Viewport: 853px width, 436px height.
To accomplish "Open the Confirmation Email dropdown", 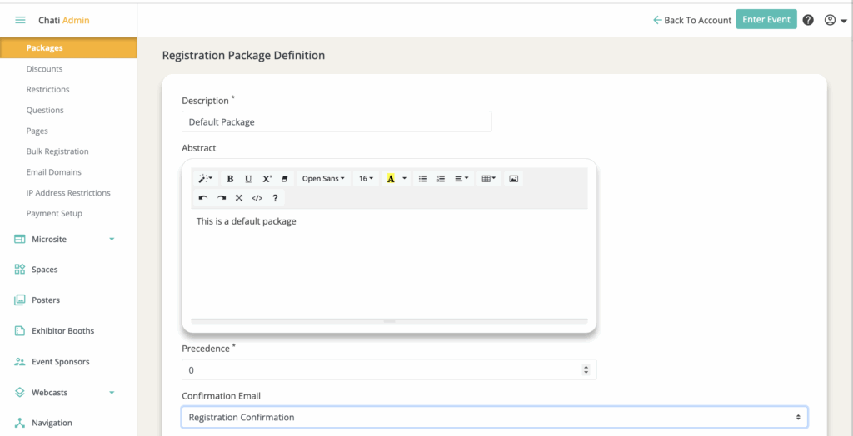I will (494, 417).
